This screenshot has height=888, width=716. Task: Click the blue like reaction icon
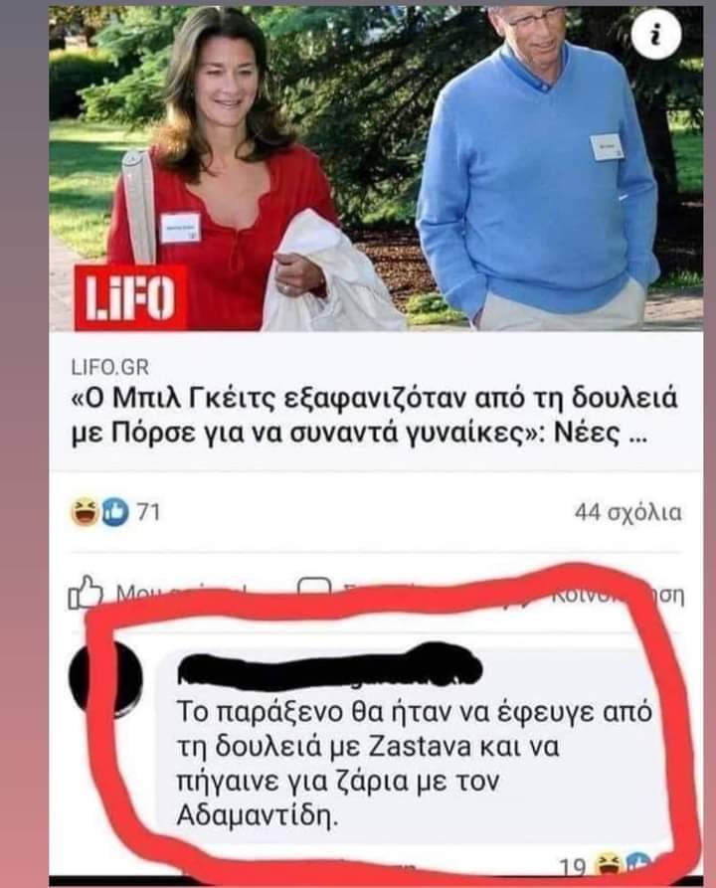pyautogui.click(x=115, y=511)
